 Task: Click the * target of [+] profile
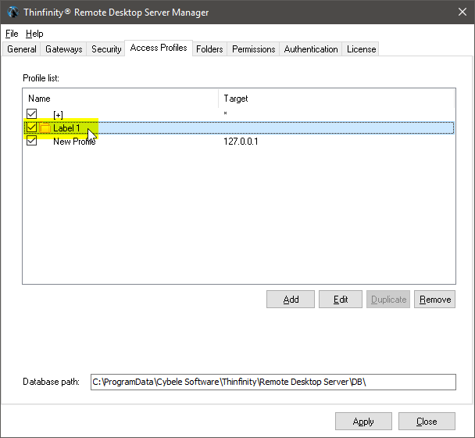[x=225, y=113]
